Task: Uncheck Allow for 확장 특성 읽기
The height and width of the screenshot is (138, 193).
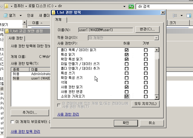Action: [126, 59]
